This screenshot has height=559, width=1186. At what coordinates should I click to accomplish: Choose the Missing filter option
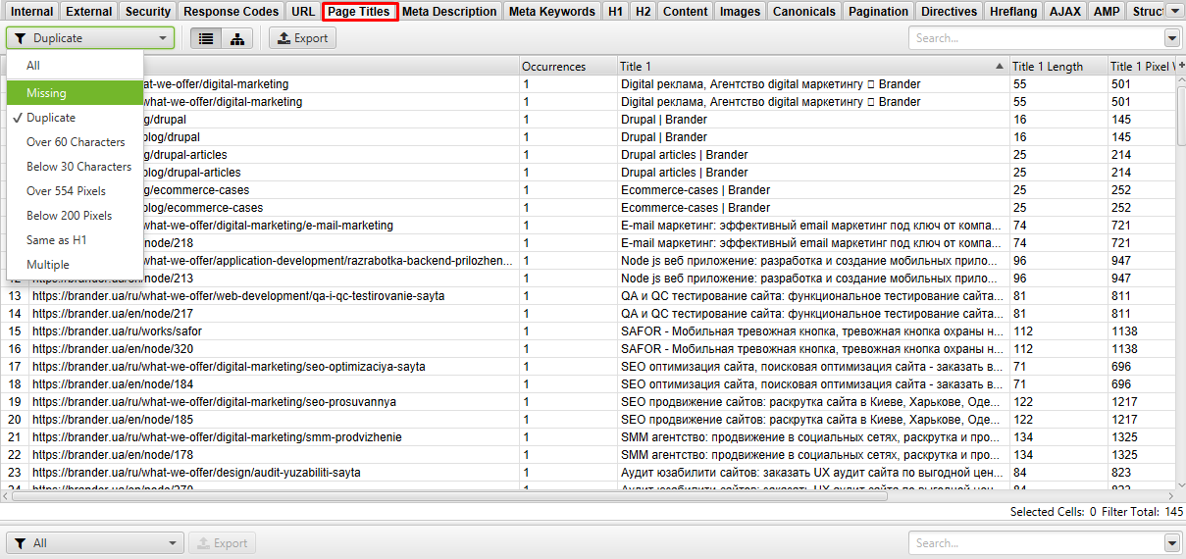(x=47, y=93)
